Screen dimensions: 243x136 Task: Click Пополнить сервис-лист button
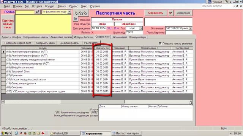pyautogui.click(x=18, y=43)
